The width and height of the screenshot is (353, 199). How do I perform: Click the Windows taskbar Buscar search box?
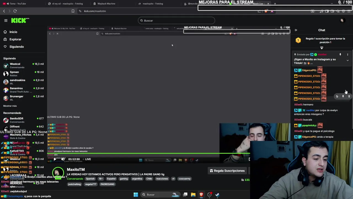161,195
